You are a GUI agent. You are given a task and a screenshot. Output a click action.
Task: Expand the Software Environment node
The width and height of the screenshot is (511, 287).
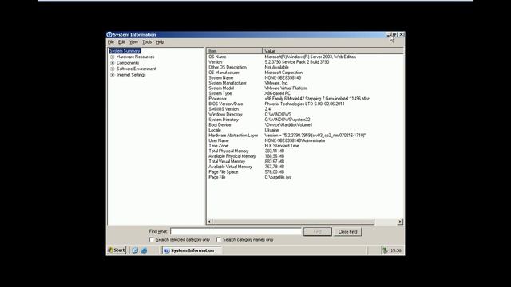click(113, 69)
